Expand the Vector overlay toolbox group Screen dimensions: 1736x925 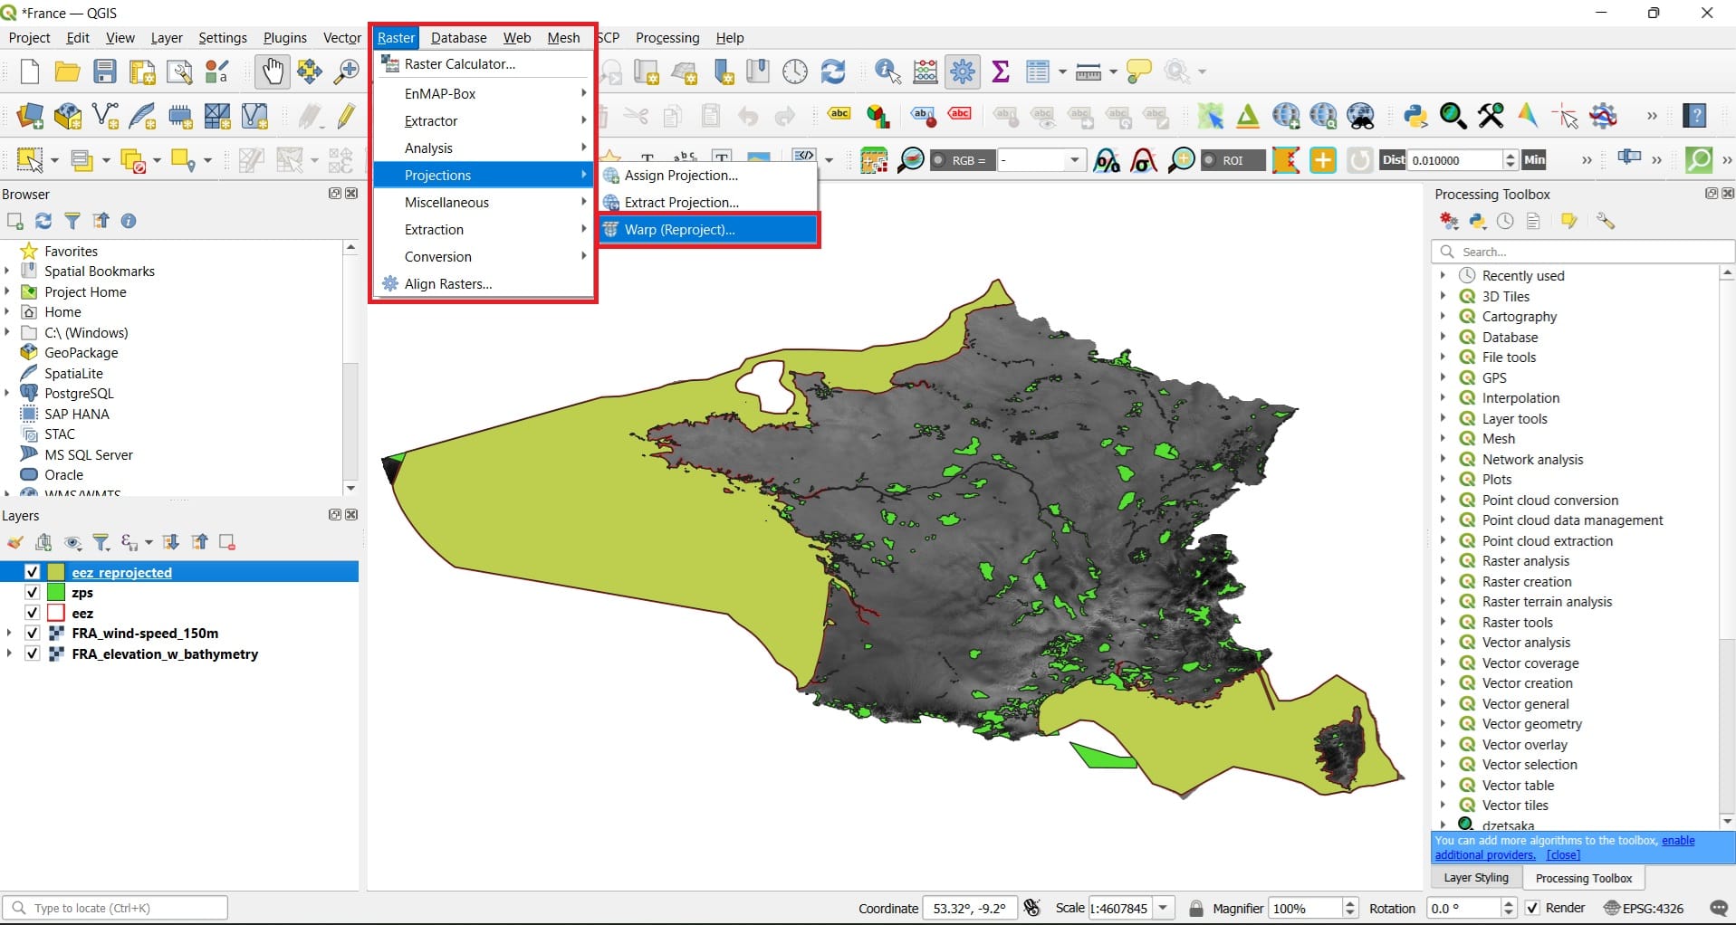click(1443, 744)
